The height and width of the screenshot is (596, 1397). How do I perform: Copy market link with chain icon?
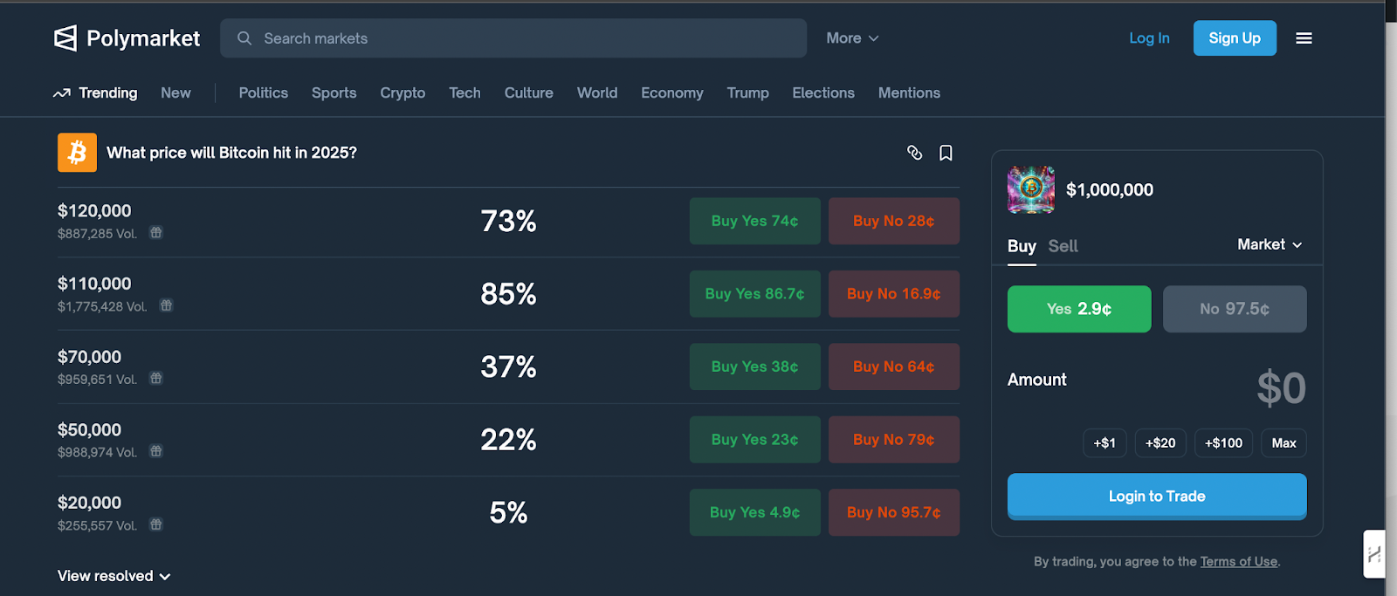pyautogui.click(x=914, y=153)
